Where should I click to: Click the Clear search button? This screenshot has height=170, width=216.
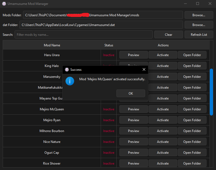pyautogui.click(x=168, y=35)
